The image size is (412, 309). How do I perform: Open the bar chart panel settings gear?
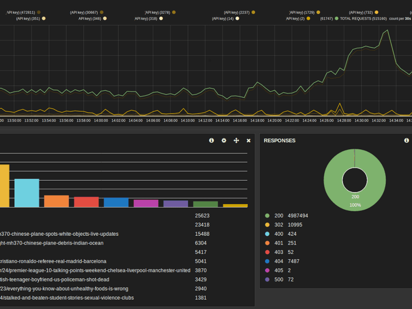pos(224,140)
